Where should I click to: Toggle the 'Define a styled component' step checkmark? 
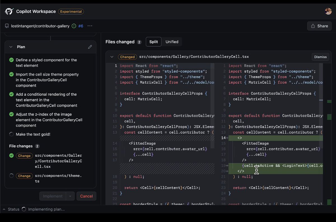point(11,60)
